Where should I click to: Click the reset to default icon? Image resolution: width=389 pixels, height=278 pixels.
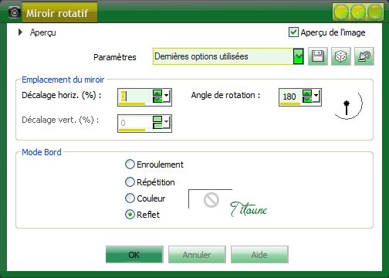click(x=364, y=56)
